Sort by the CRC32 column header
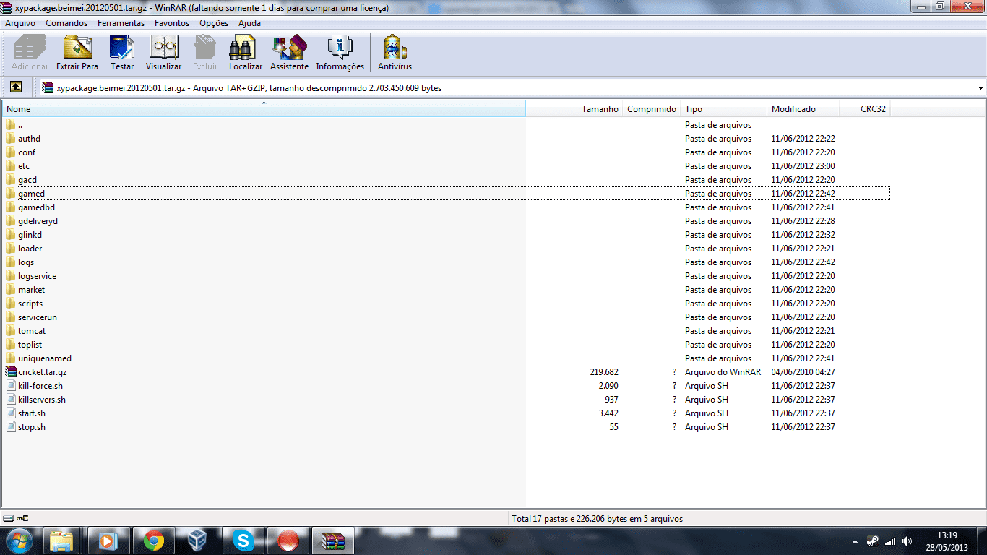The height and width of the screenshot is (555, 987). tap(865, 109)
